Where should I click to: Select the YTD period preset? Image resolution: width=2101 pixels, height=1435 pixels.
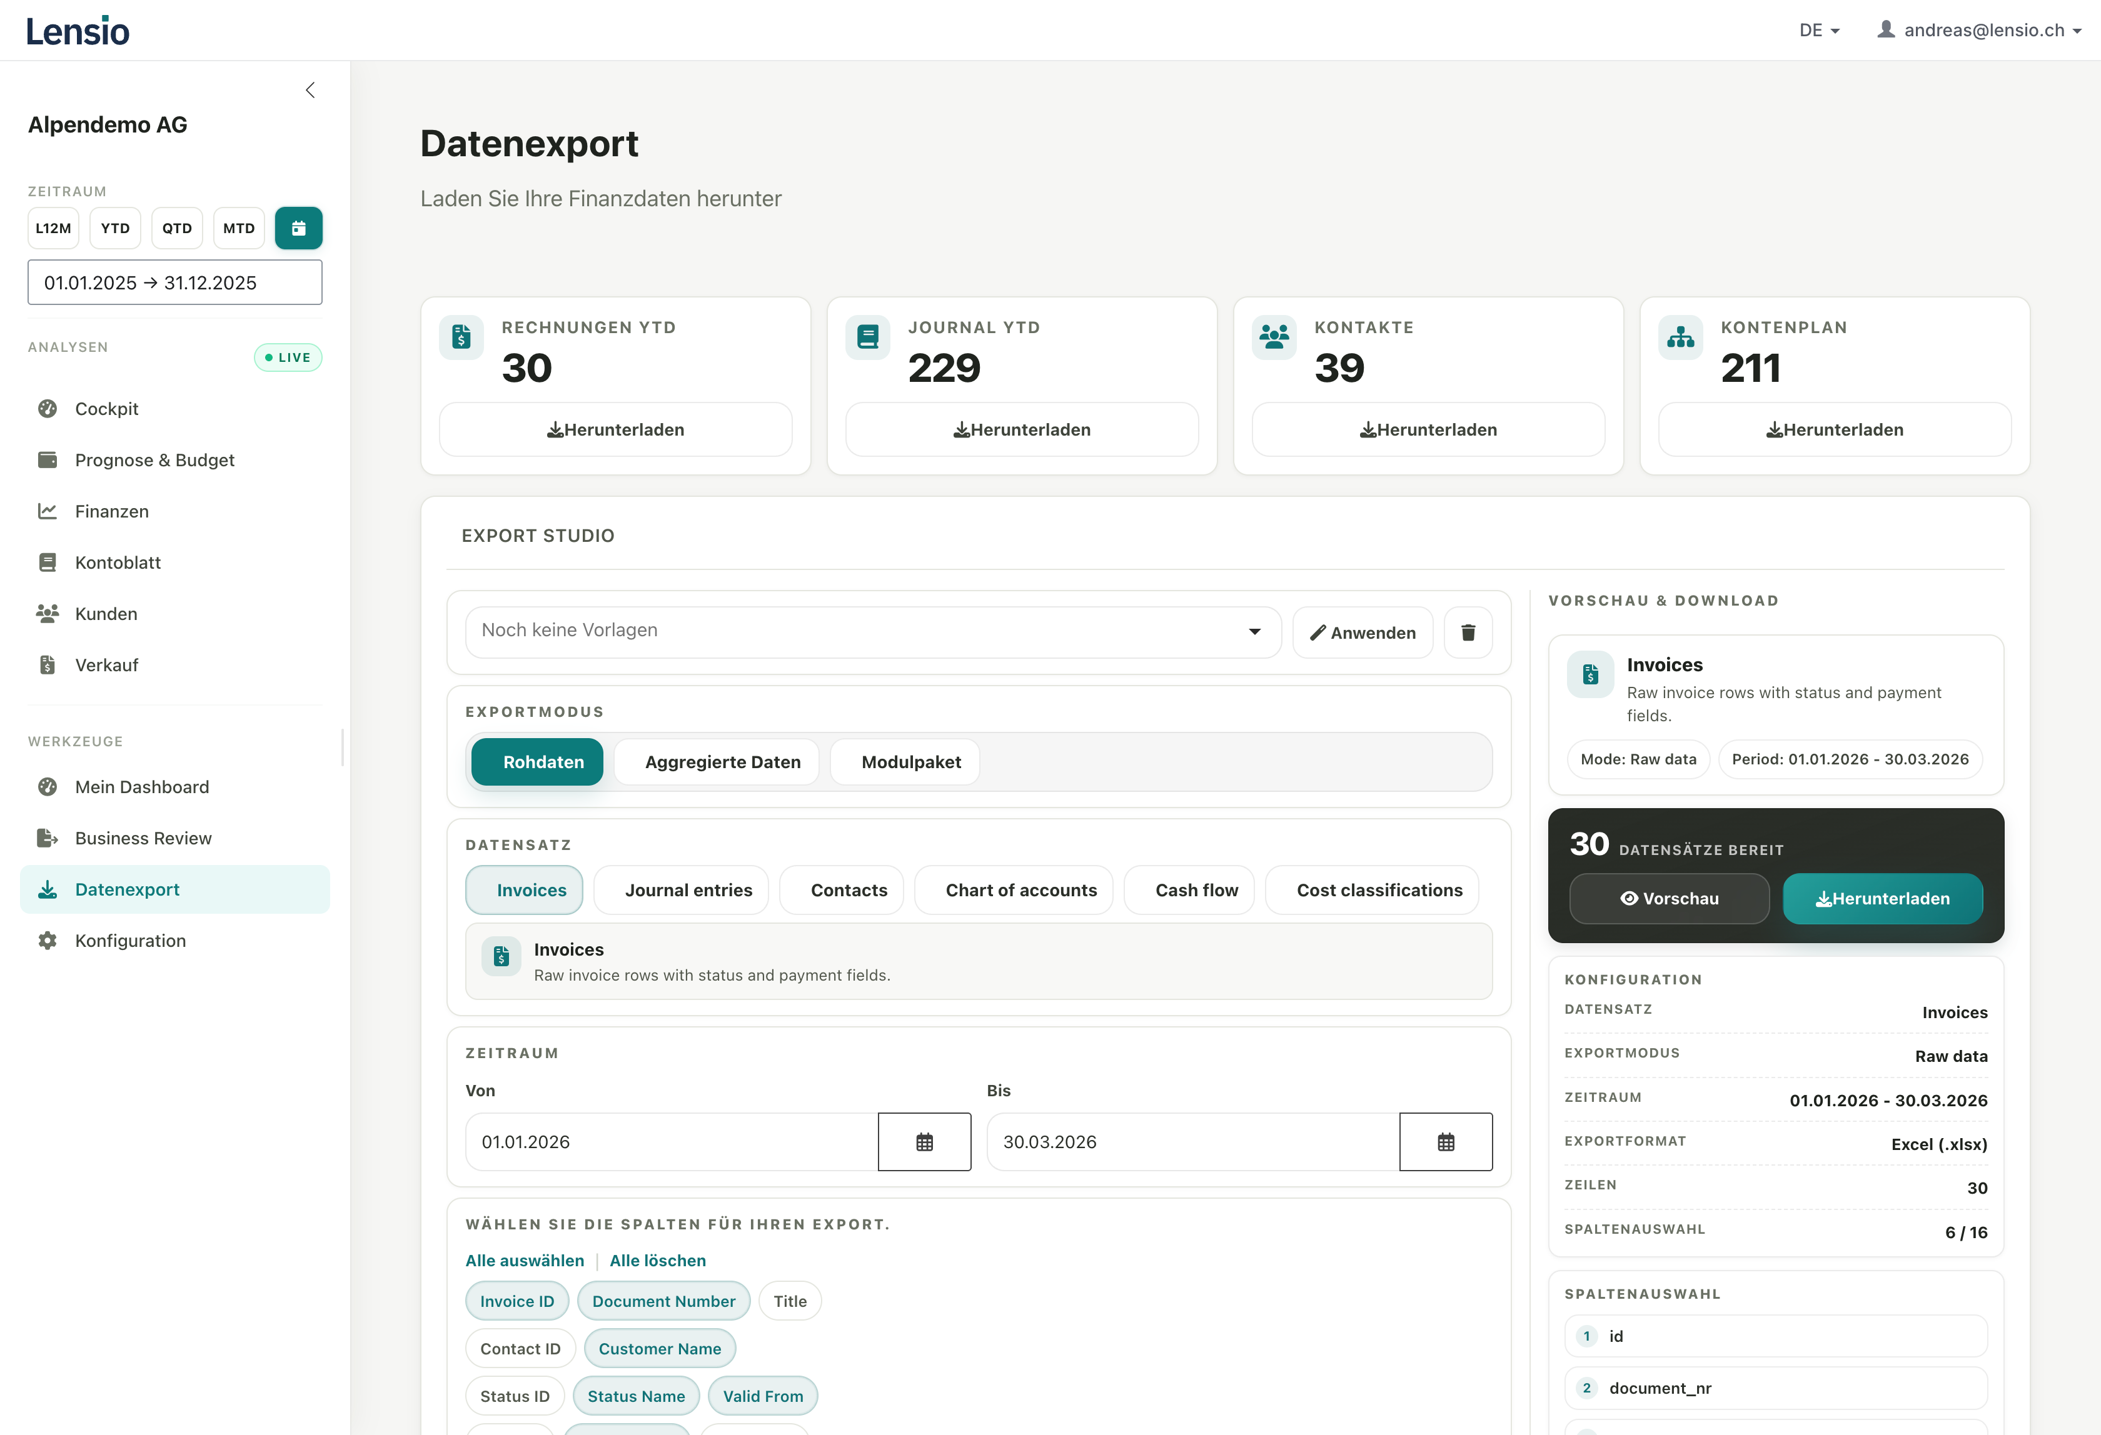pyautogui.click(x=115, y=227)
